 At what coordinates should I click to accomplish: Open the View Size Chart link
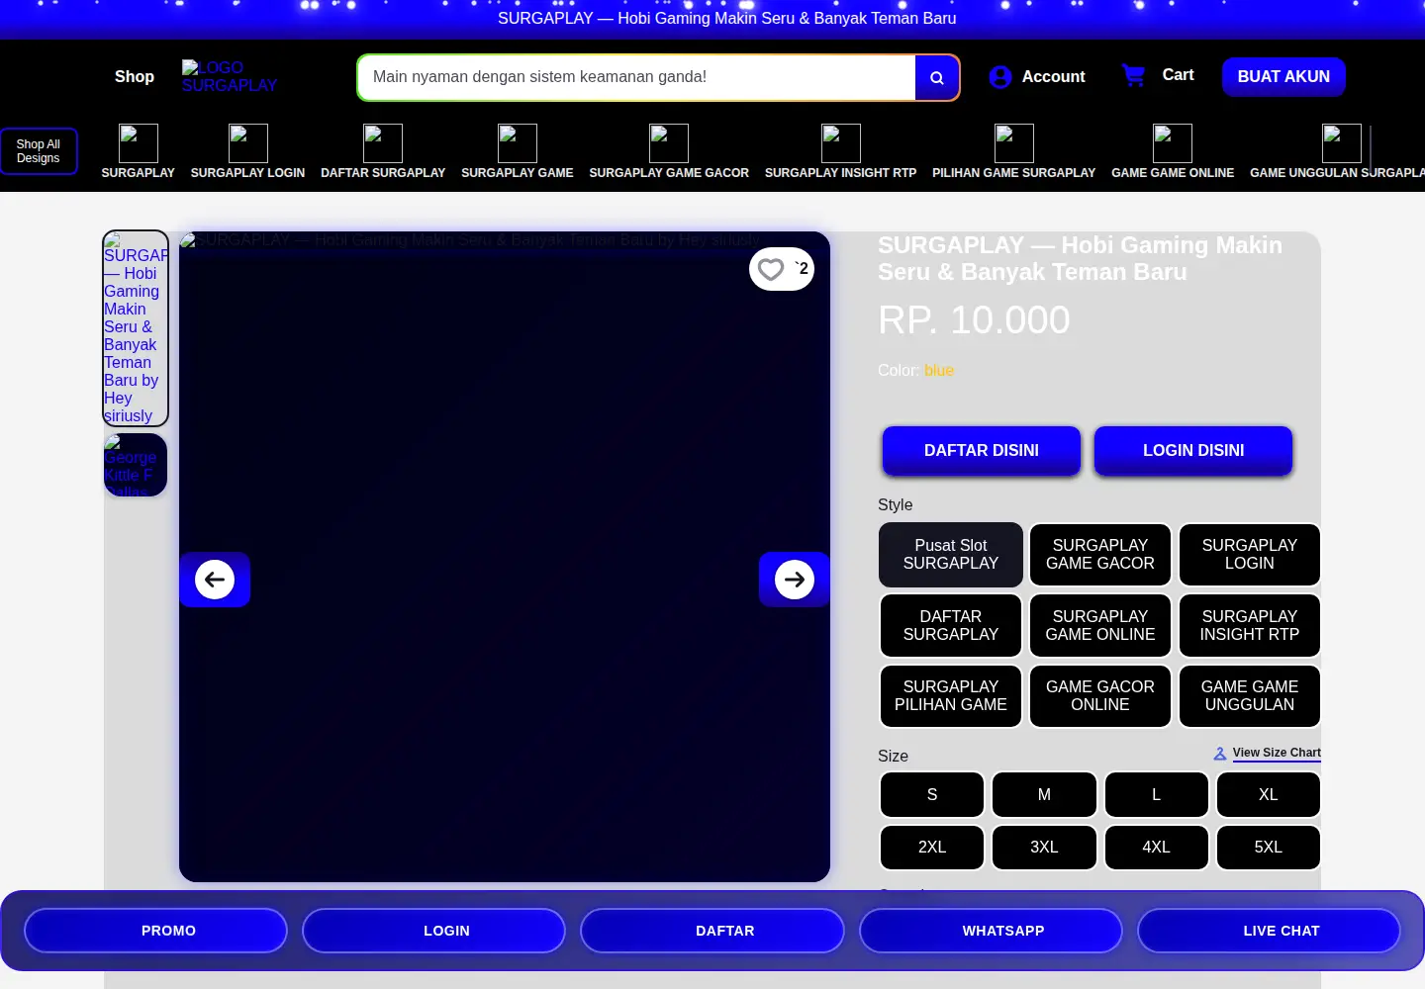pyautogui.click(x=1277, y=753)
